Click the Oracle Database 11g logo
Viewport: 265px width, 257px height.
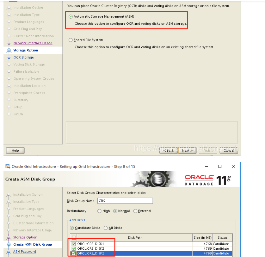point(208,180)
